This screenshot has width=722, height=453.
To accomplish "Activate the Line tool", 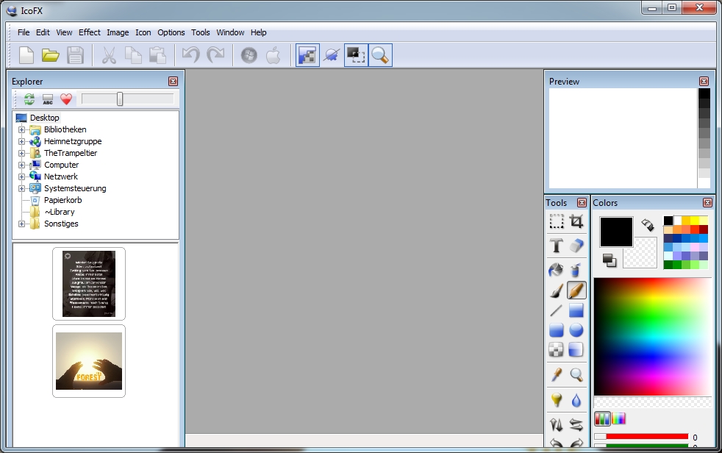I will point(557,311).
